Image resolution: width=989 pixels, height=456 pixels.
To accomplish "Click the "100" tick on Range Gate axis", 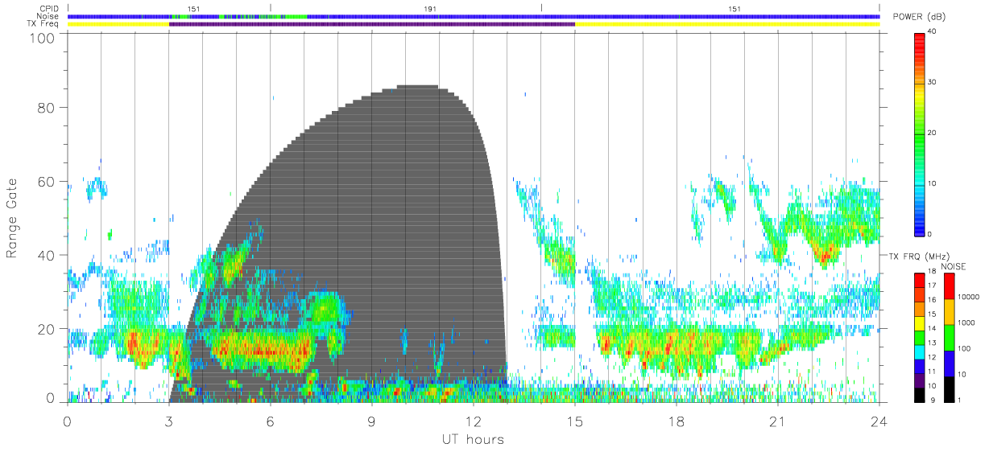I will tap(43, 37).
